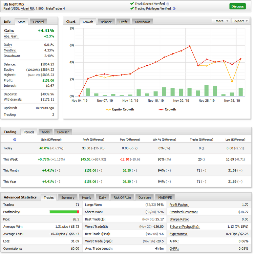This screenshot has height=254, width=254.
Task: Select the Growth chart tab
Action: 88,22
